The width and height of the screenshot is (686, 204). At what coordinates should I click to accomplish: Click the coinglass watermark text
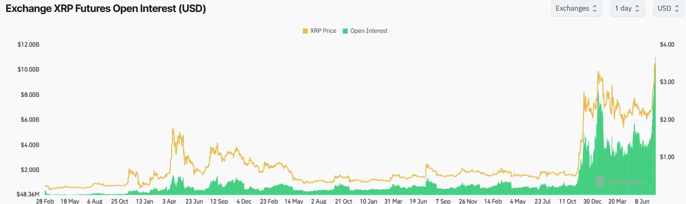(x=626, y=181)
